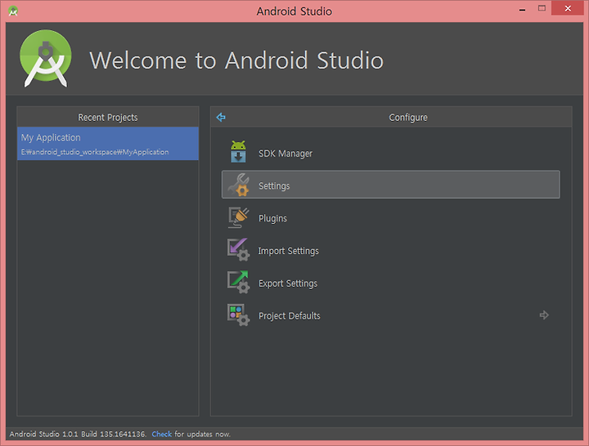Screen dimensions: 589x446
Task: Click the Plugins plug icon
Action: coord(238,217)
